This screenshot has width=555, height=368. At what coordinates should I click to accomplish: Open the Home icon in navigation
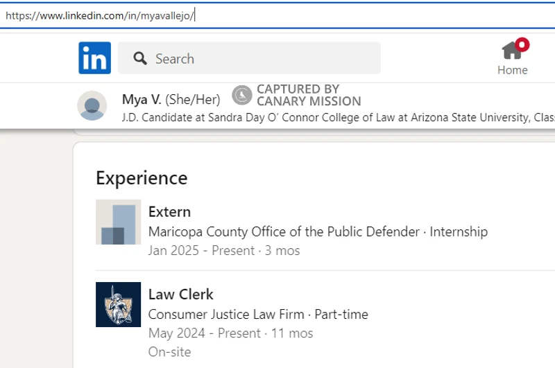[511, 51]
